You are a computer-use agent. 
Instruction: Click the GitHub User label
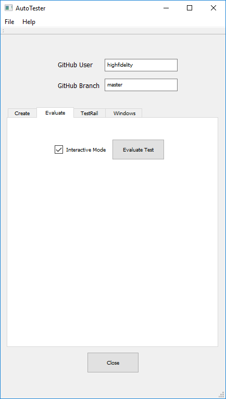point(75,65)
